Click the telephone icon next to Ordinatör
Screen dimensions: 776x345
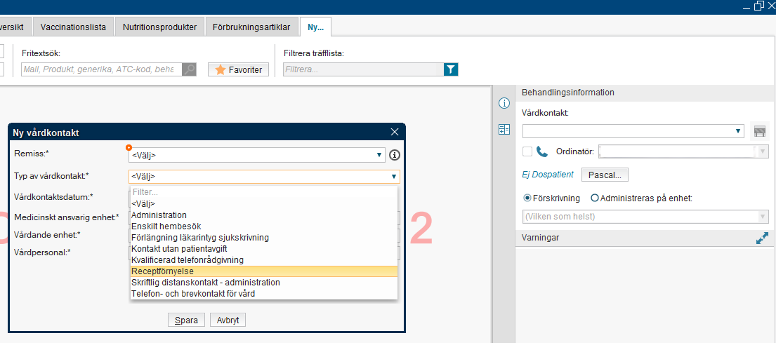(542, 151)
